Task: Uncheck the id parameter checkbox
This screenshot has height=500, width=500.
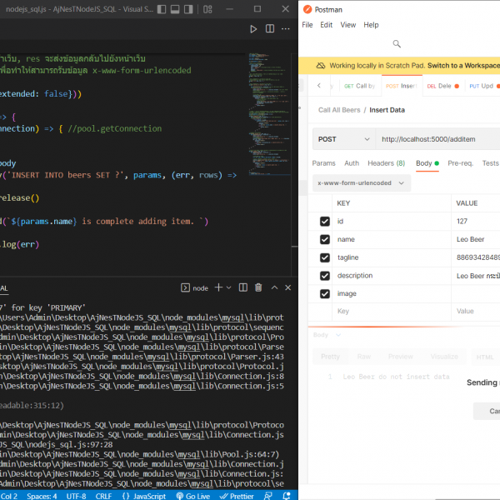Action: [325, 221]
